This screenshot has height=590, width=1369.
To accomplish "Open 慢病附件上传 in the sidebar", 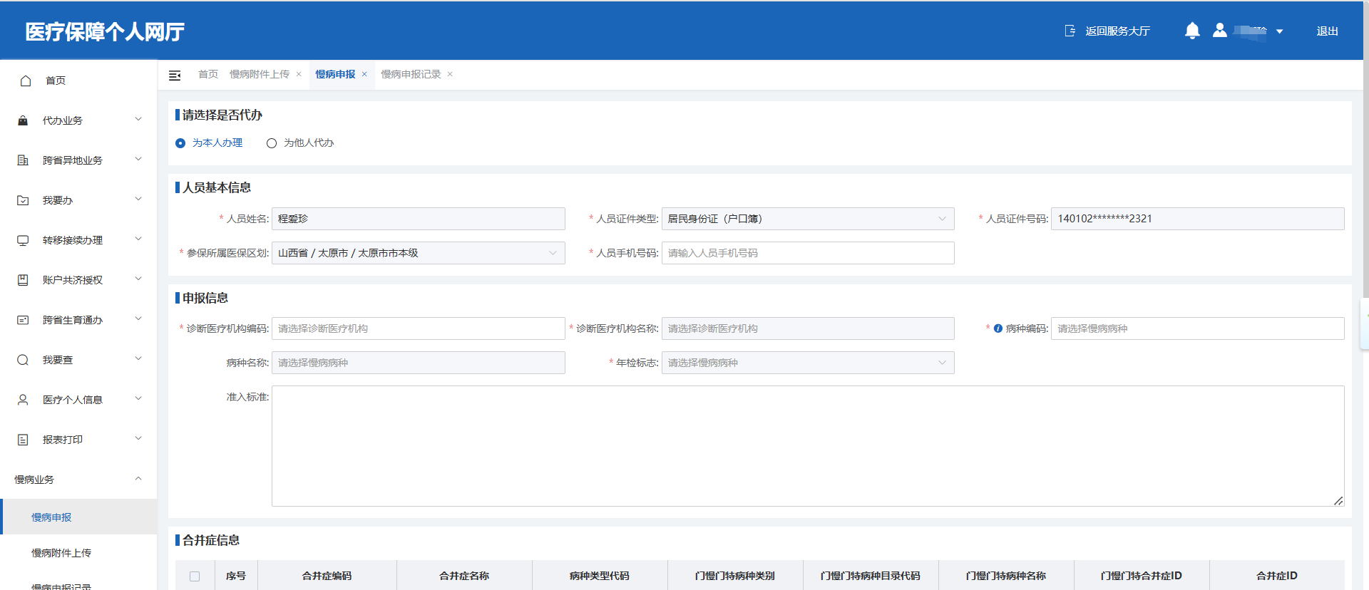I will (x=61, y=553).
